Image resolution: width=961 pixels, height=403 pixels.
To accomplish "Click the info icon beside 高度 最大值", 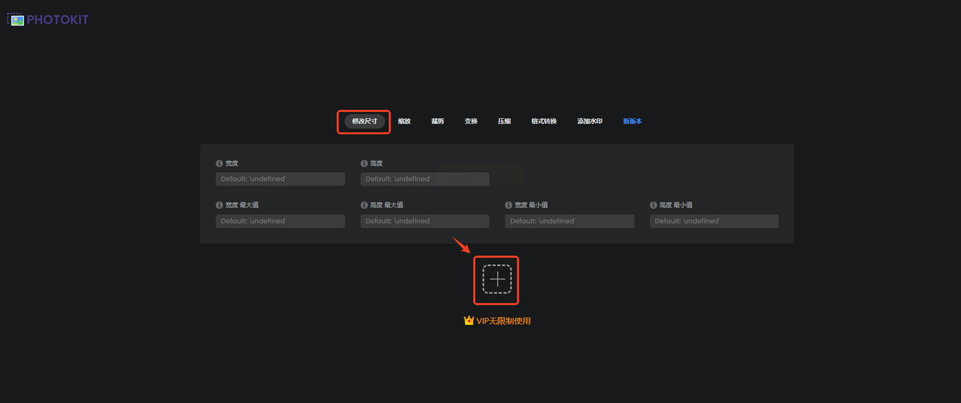I will (364, 206).
